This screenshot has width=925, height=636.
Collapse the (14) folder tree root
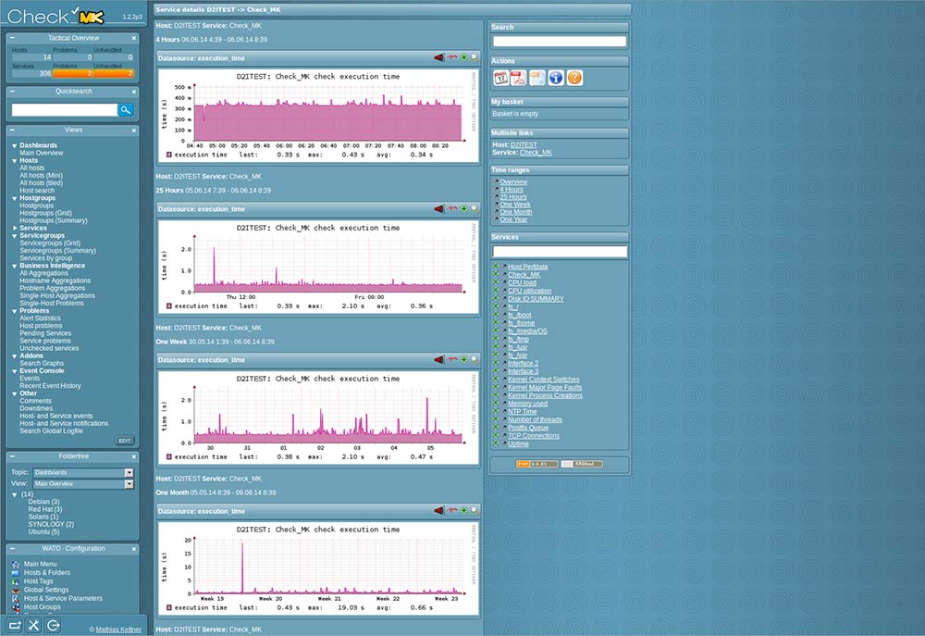[15, 494]
